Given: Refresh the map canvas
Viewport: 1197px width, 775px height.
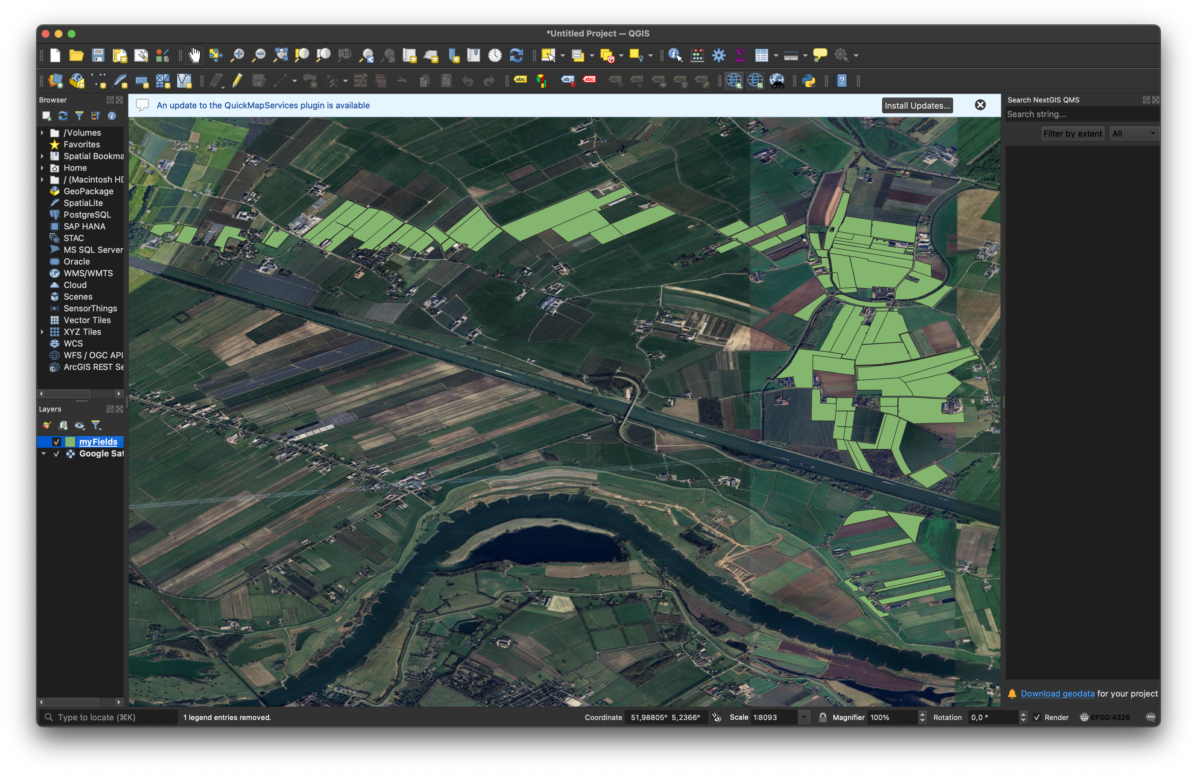Looking at the screenshot, I should pos(517,55).
